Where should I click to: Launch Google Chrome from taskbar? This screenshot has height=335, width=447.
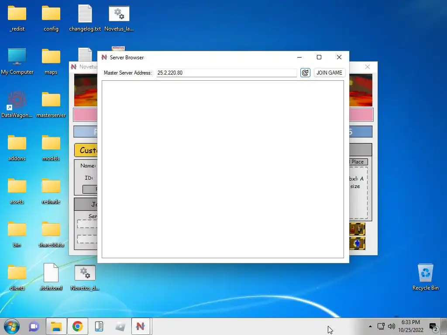[78, 326]
